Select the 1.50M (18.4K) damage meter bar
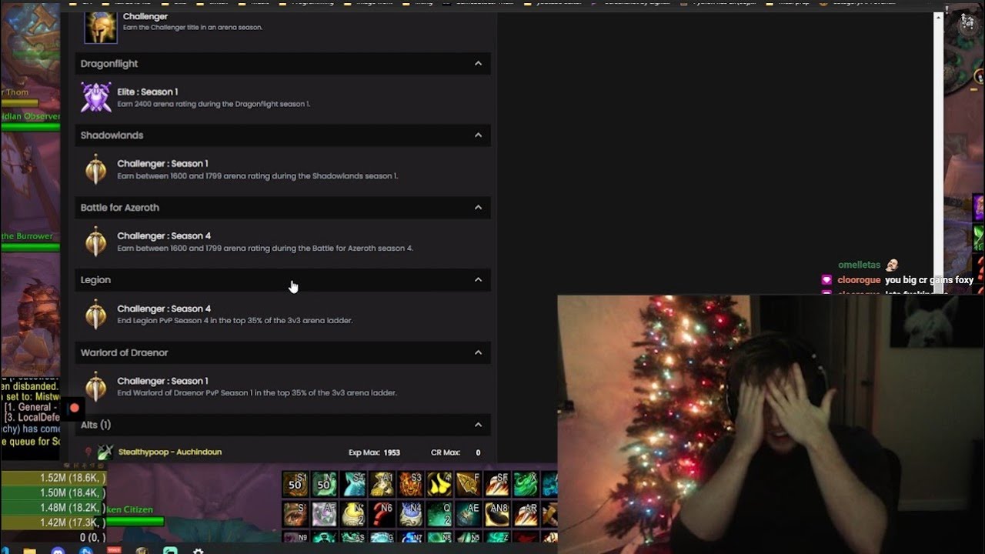 click(x=53, y=493)
